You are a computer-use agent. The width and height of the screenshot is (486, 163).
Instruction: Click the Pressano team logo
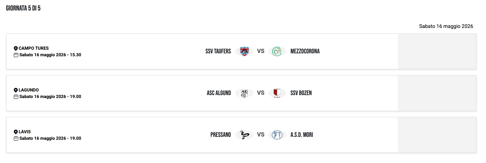pyautogui.click(x=244, y=135)
